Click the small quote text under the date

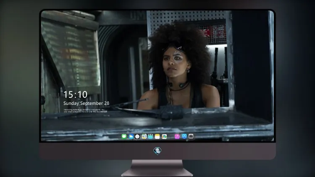[x=84, y=111]
